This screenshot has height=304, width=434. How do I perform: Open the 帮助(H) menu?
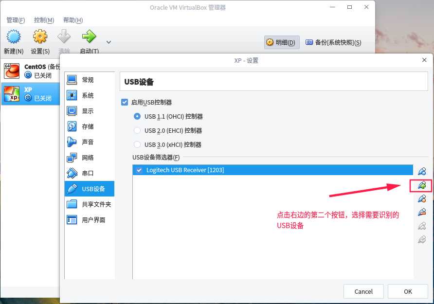point(73,20)
